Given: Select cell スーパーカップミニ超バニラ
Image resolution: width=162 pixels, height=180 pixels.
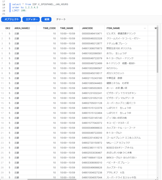Looking at the screenshot, I should pyautogui.click(x=126, y=103).
